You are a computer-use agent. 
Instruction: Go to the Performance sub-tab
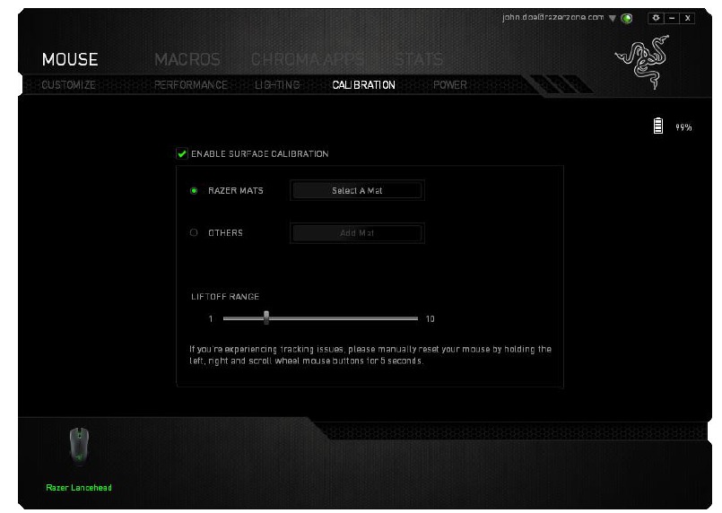[191, 84]
